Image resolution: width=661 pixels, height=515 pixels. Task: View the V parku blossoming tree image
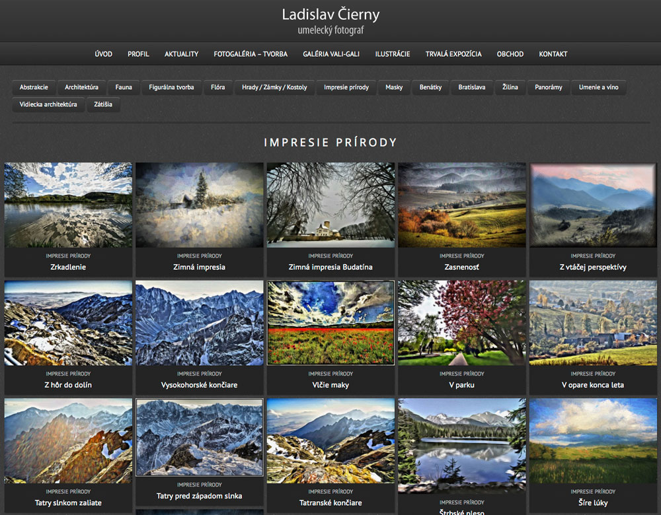pos(462,323)
